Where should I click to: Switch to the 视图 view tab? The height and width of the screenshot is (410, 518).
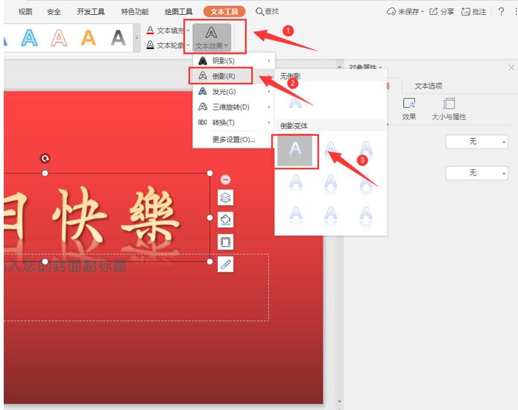25,12
